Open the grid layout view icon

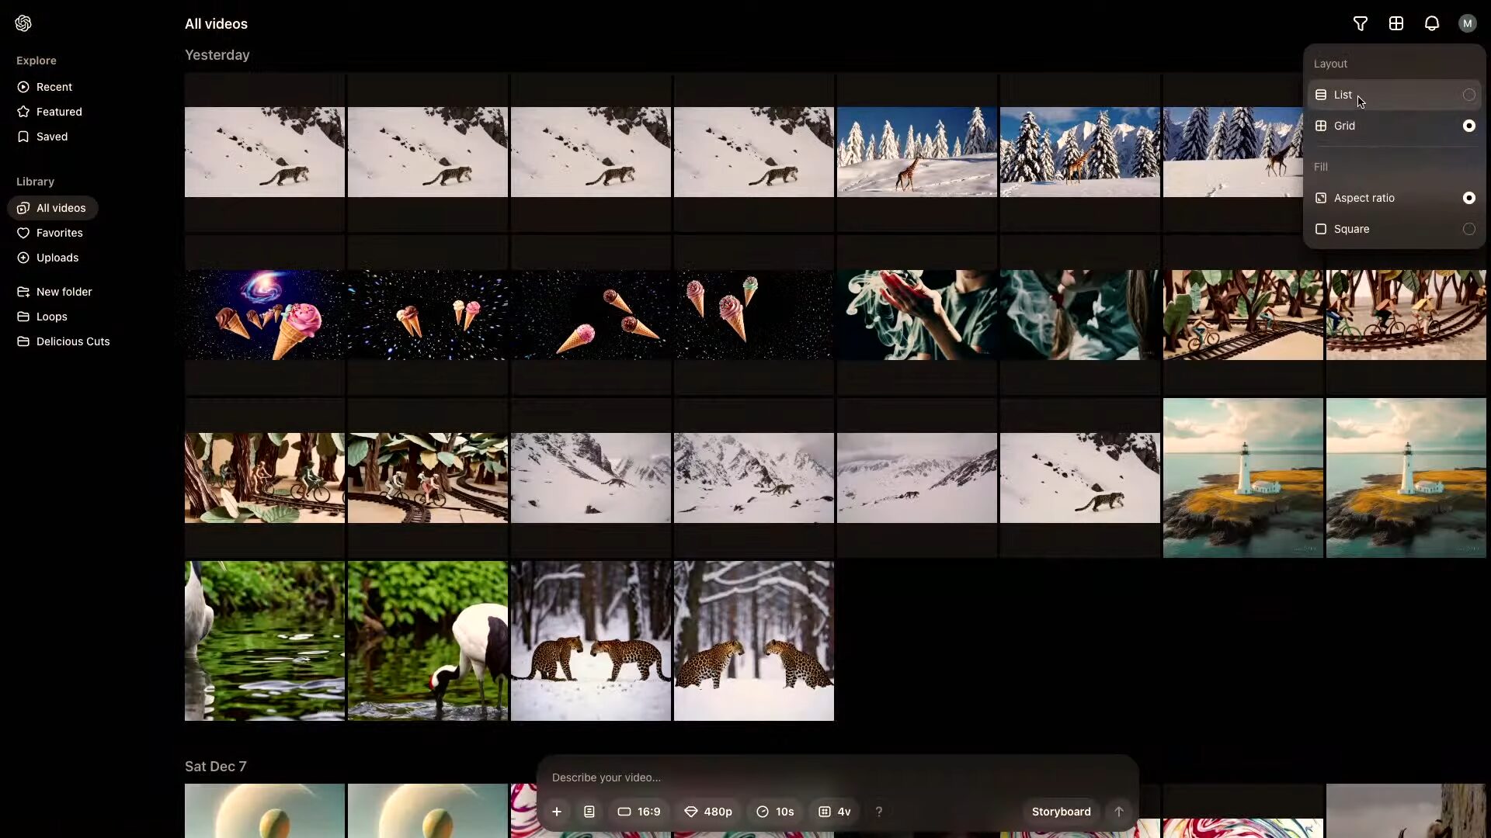click(x=1396, y=23)
